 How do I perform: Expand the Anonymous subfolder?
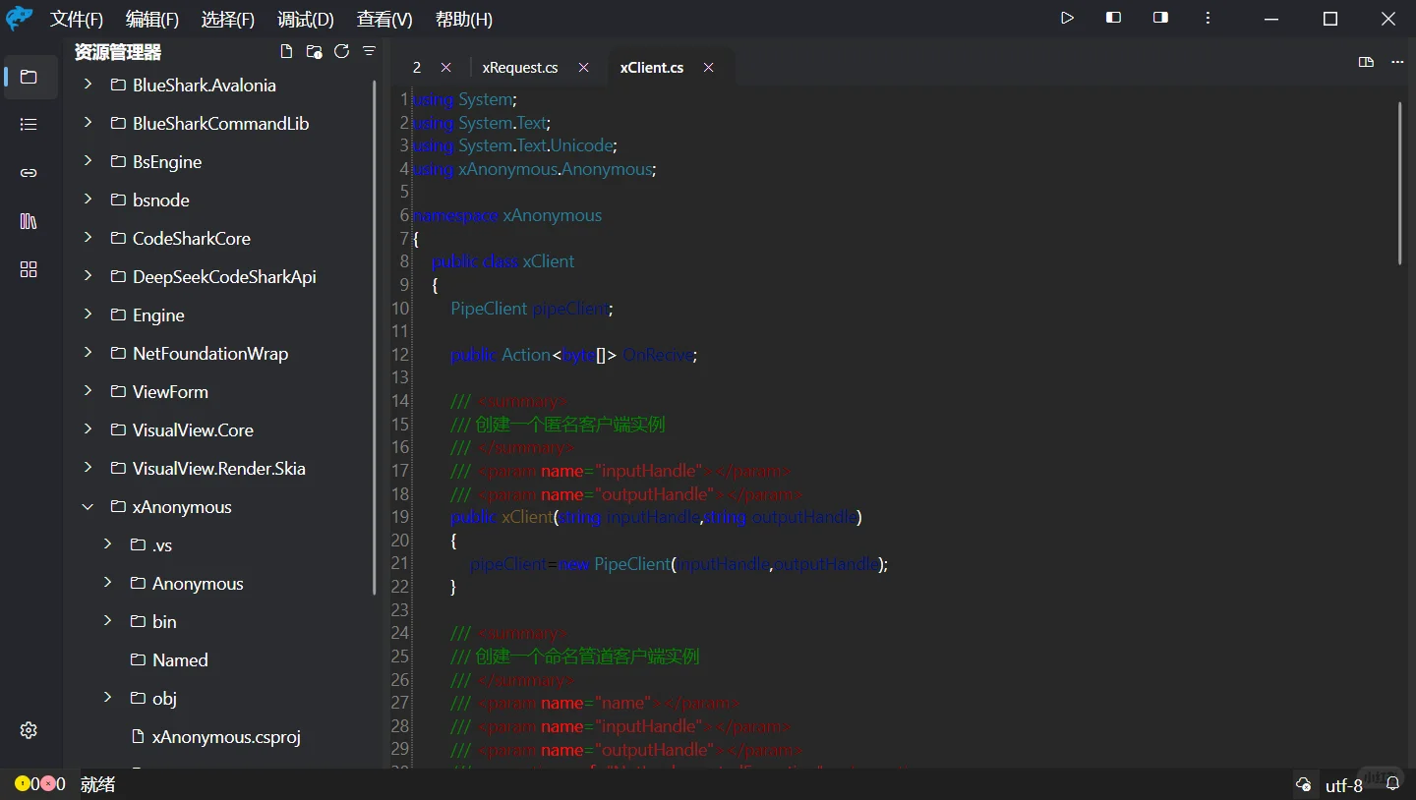coord(107,583)
